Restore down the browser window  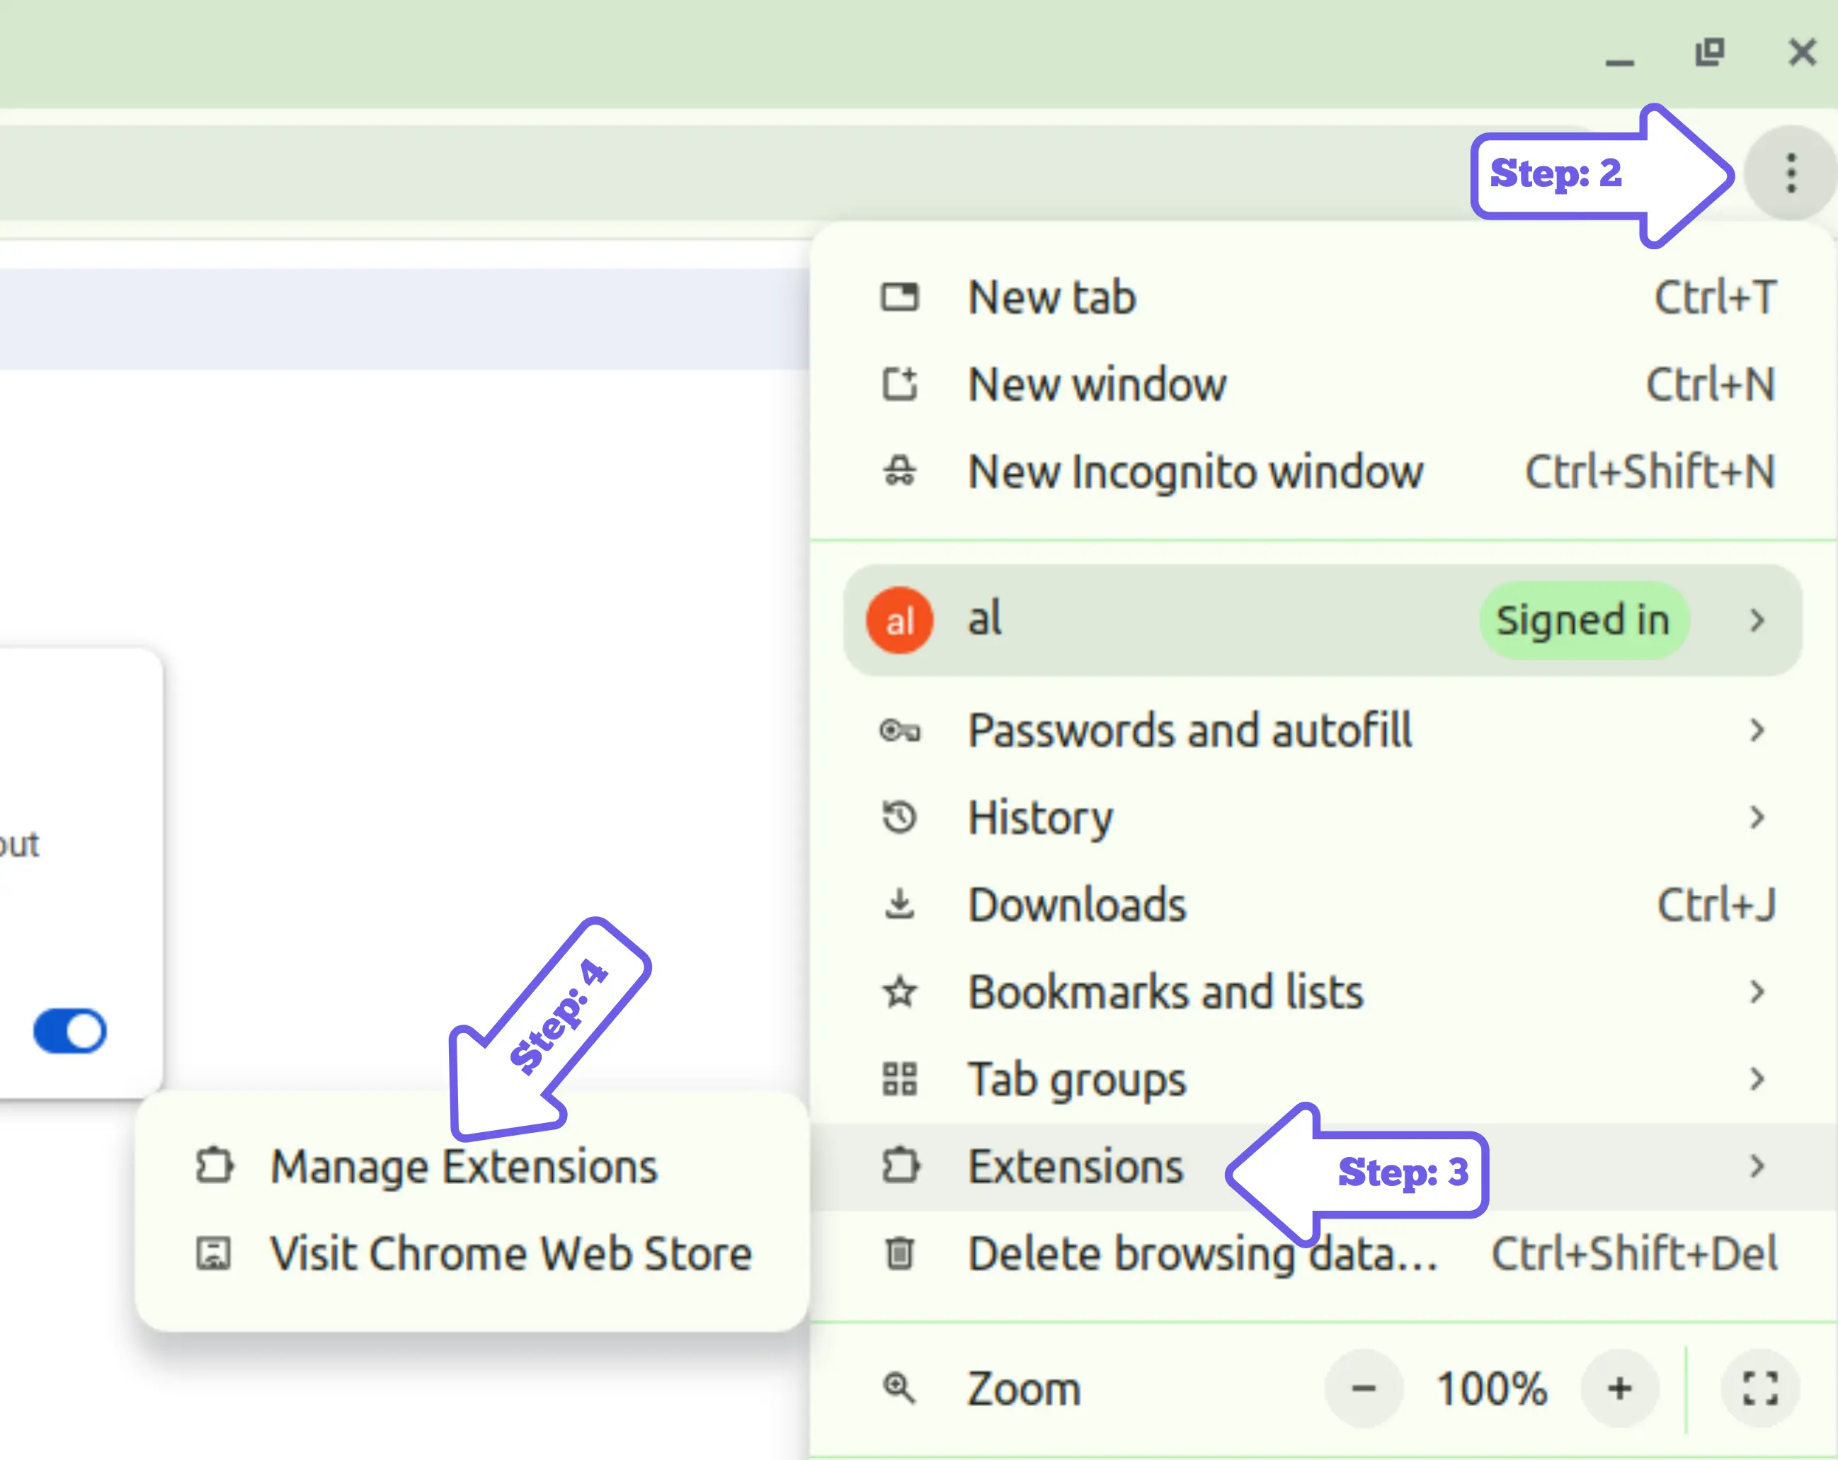(x=1709, y=53)
